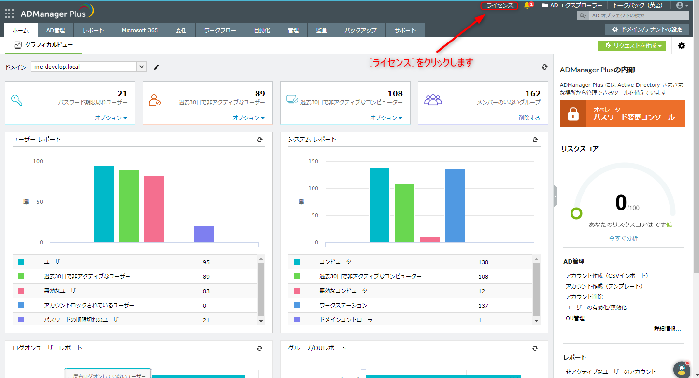Image resolution: width=699 pixels, height=378 pixels.
Task: Click the ライセンス link
Action: [x=499, y=5]
